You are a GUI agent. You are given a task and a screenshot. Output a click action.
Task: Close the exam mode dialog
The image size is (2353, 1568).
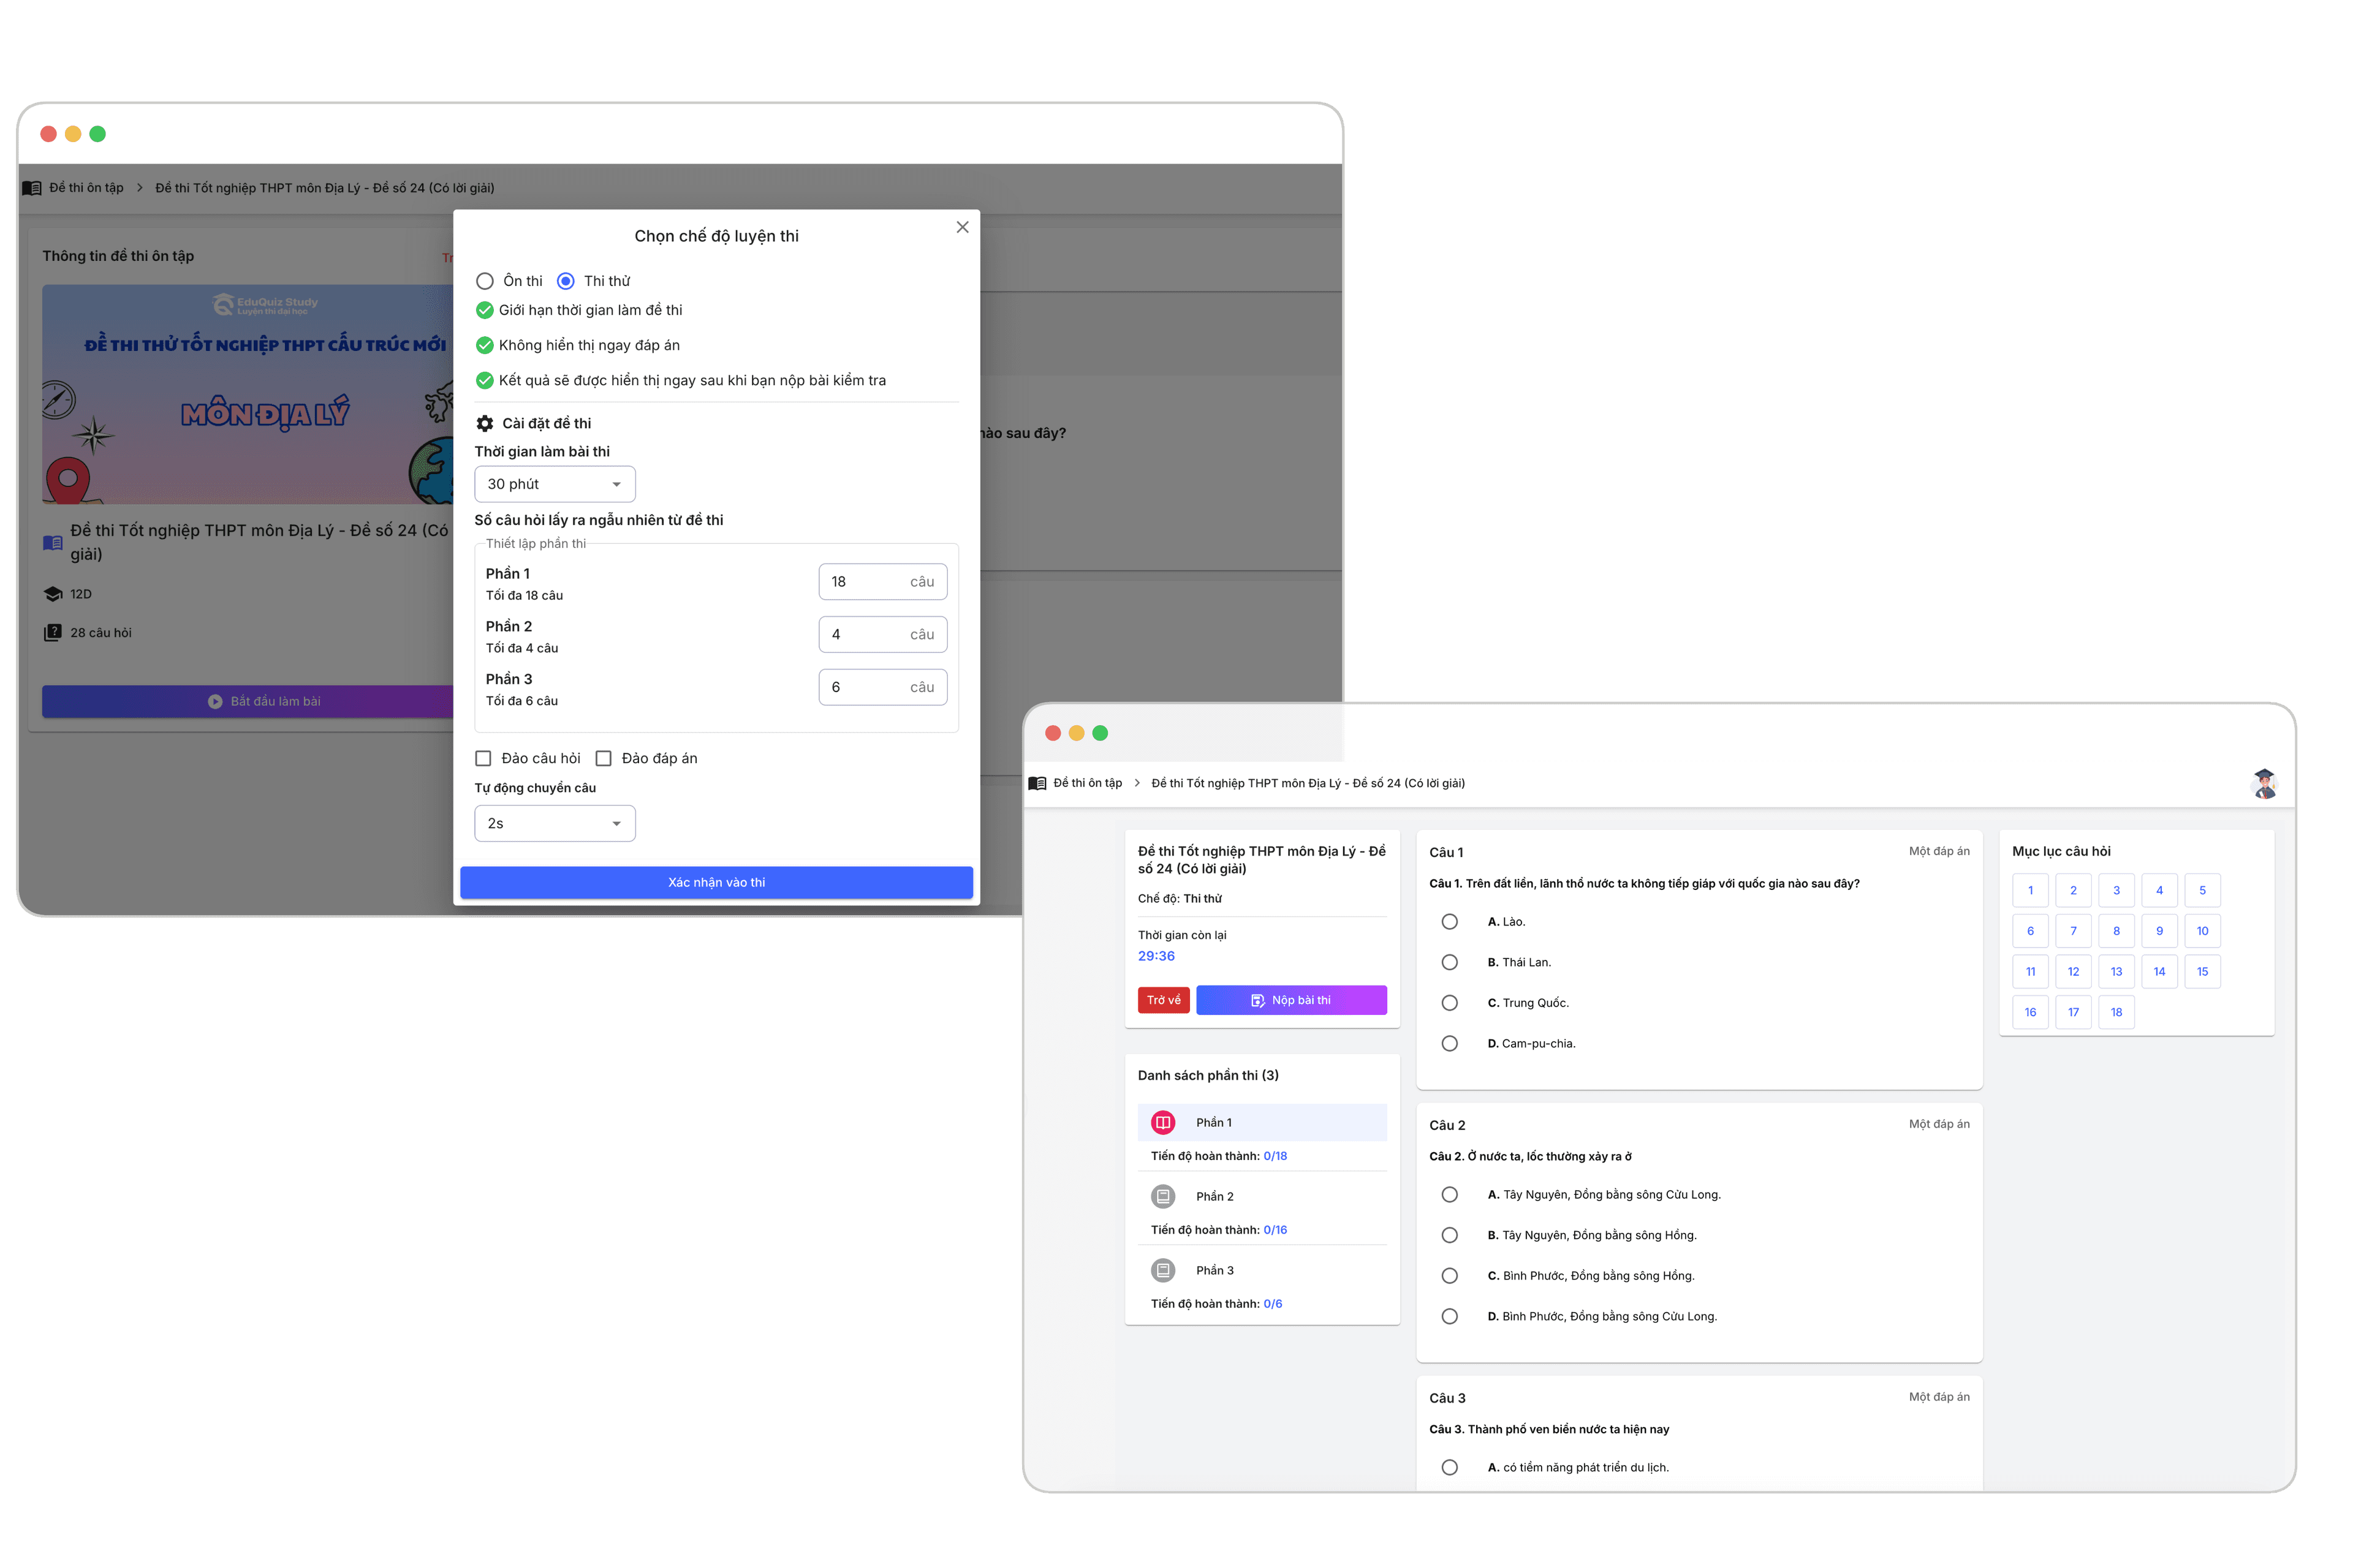coord(963,227)
